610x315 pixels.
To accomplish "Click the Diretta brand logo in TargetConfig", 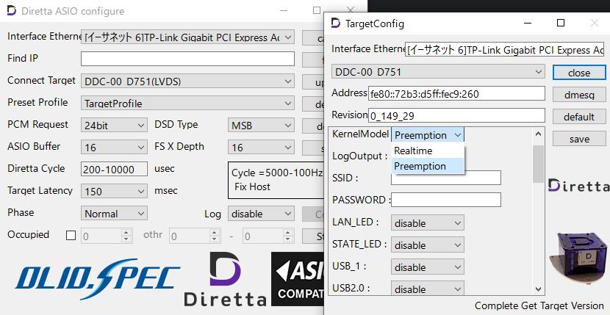I will coord(579,186).
